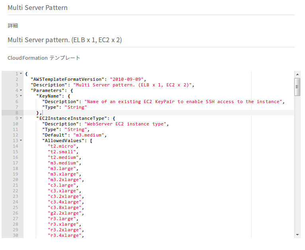
Task: Click the CloudFormation テンプレート label
Action: tap(44, 58)
